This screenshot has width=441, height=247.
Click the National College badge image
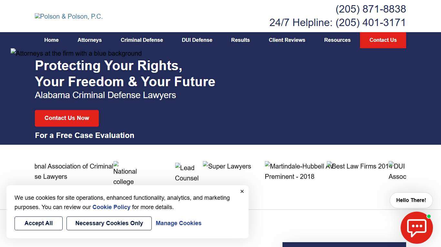[125, 174]
